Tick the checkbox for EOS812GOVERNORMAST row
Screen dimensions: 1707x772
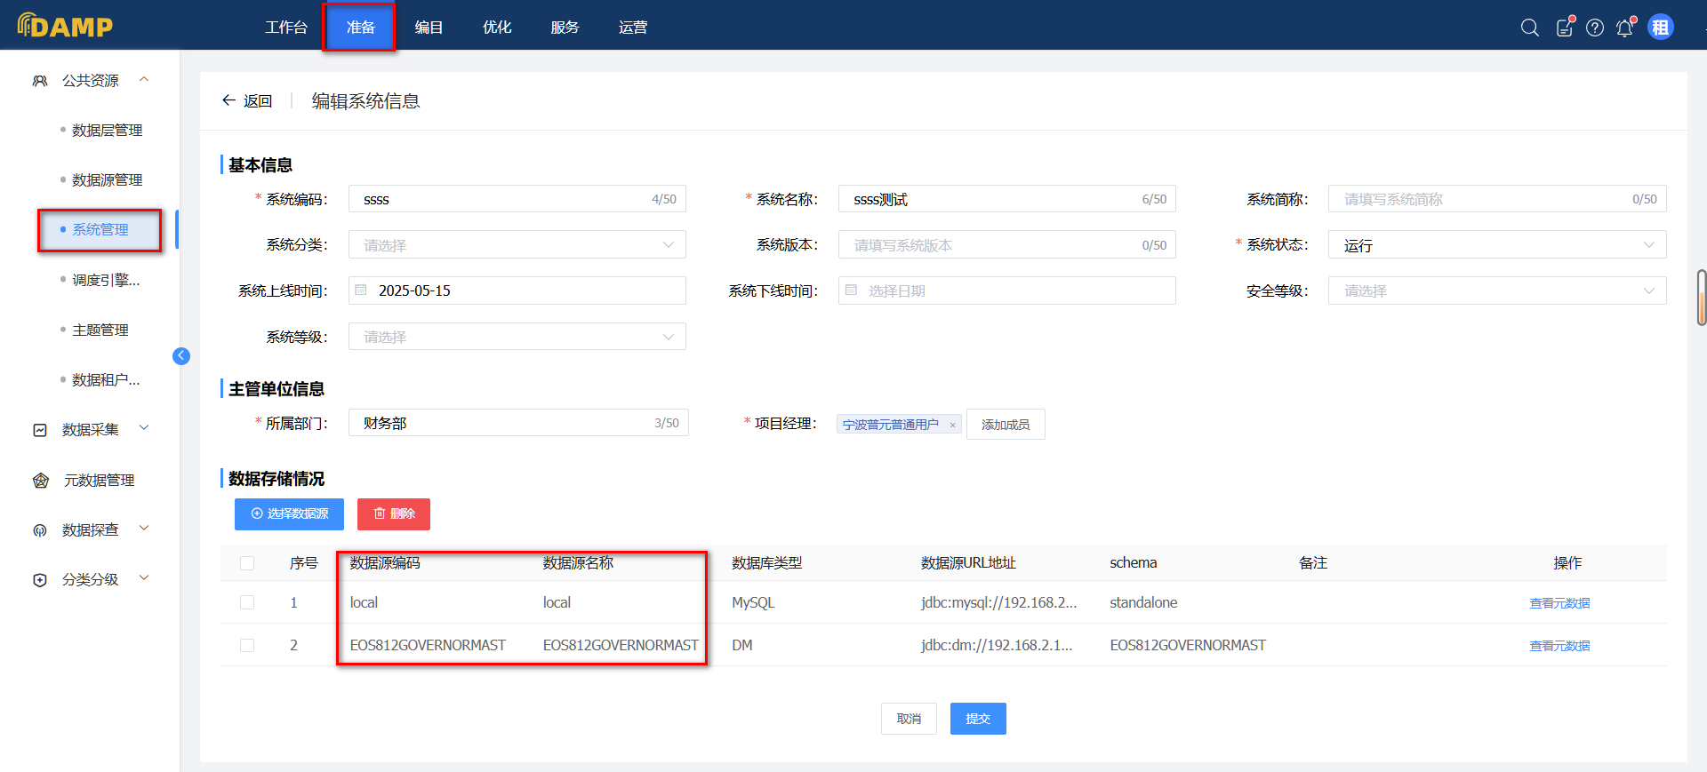coord(247,645)
